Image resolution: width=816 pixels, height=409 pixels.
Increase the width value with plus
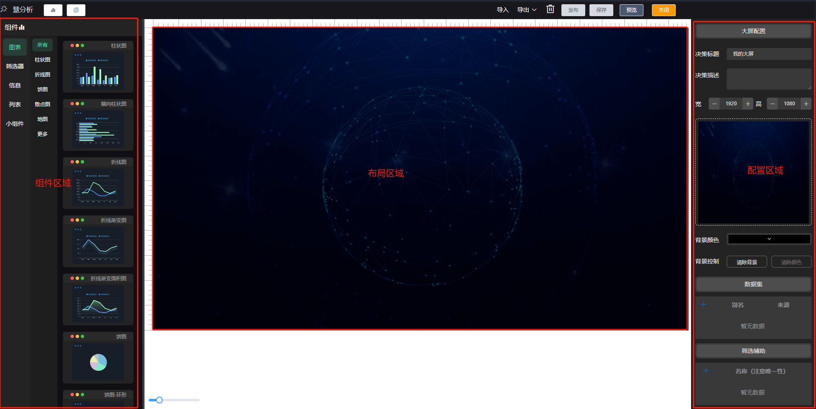click(748, 104)
